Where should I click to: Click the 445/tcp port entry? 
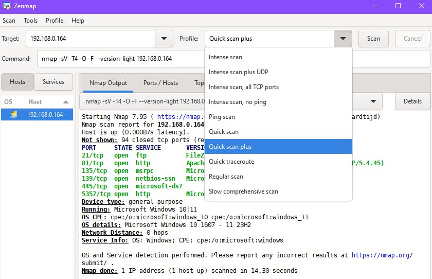(94, 186)
